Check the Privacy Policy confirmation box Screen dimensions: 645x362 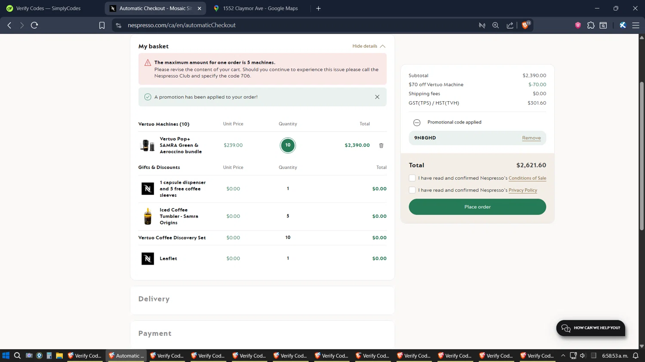coord(412,190)
